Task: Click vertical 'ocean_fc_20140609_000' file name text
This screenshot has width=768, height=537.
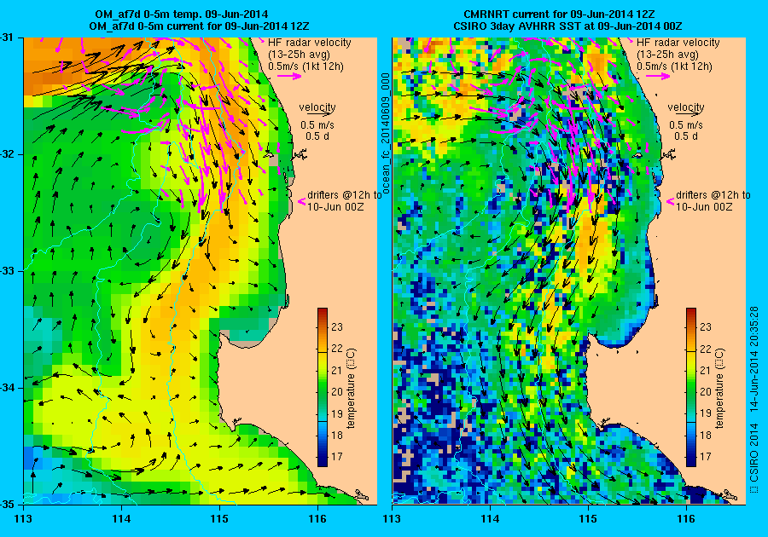Action: (386, 133)
